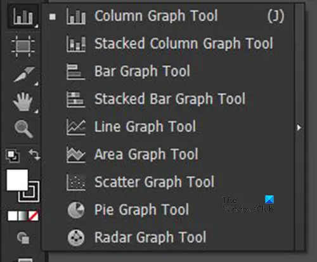Click Bar Graph icon in flyout
Image resolution: width=317 pixels, height=262 pixels.
[x=75, y=72]
